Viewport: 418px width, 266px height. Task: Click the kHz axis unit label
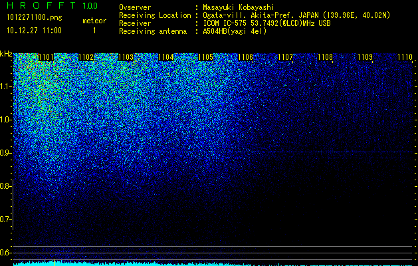click(6, 54)
